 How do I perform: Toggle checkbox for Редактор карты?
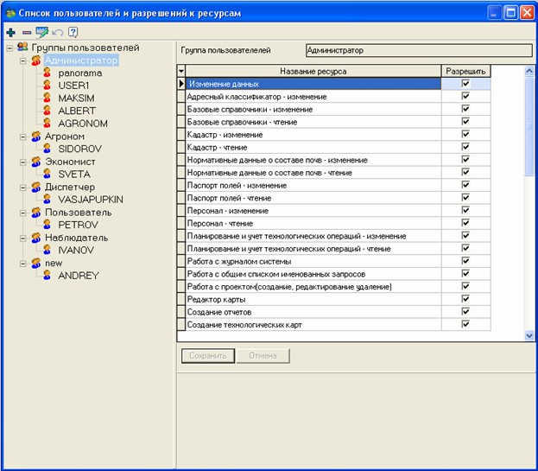tap(465, 299)
